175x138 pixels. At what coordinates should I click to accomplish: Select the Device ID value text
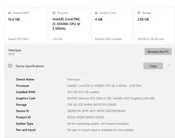click(97, 111)
